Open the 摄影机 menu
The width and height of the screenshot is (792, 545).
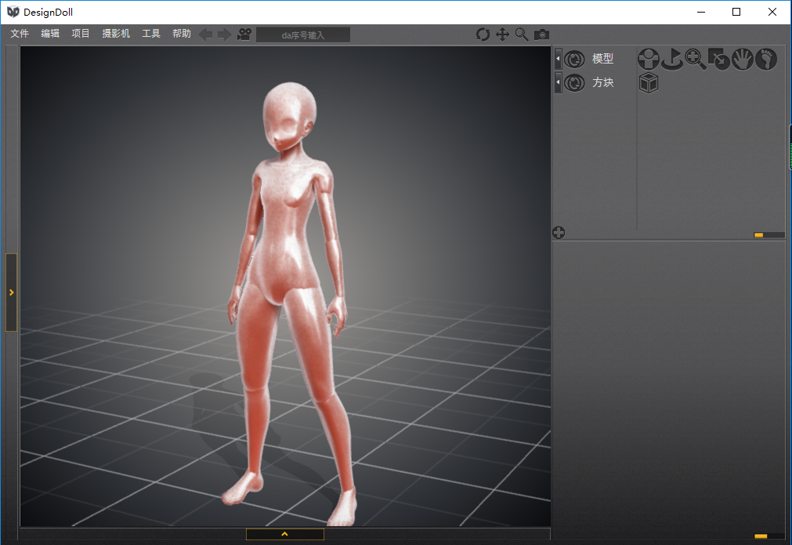[116, 34]
